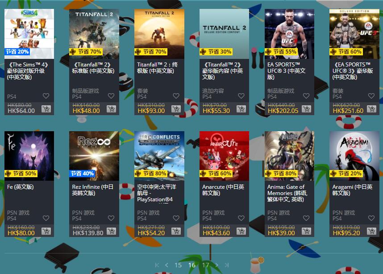The image size is (383, 274).
Task: Add Rez Infinite to the shopping cart
Action: (x=111, y=231)
